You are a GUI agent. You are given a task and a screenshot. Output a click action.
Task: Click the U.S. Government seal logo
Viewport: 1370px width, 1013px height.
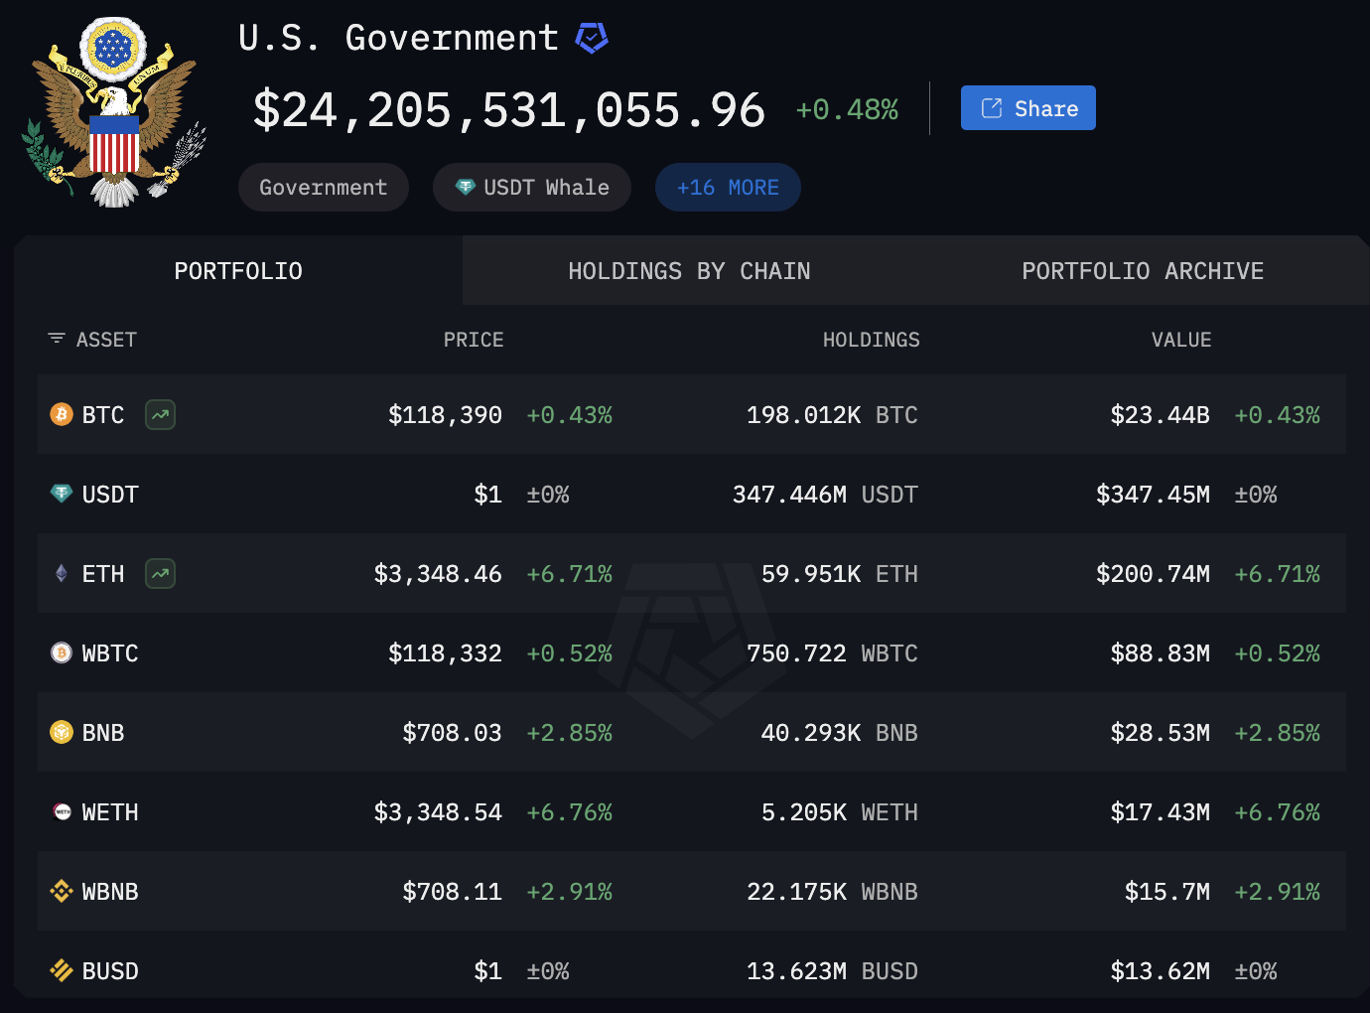click(x=114, y=111)
